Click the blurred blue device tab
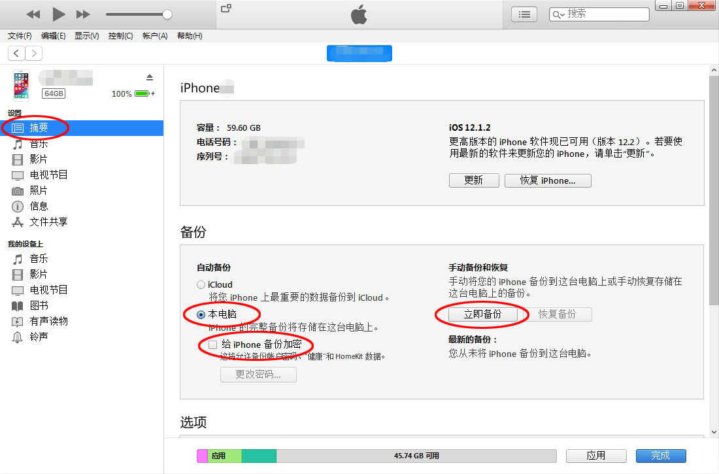The image size is (719, 474). pos(359,53)
